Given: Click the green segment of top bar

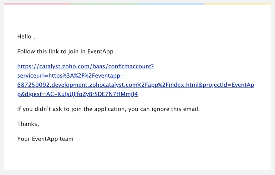Looking at the screenshot, I should click(x=104, y=4).
